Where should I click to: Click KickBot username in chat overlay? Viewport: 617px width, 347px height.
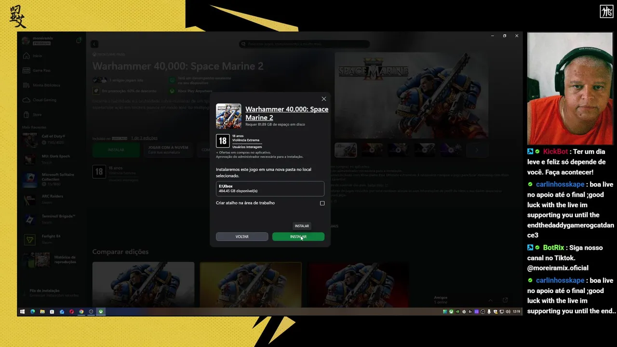pos(556,152)
